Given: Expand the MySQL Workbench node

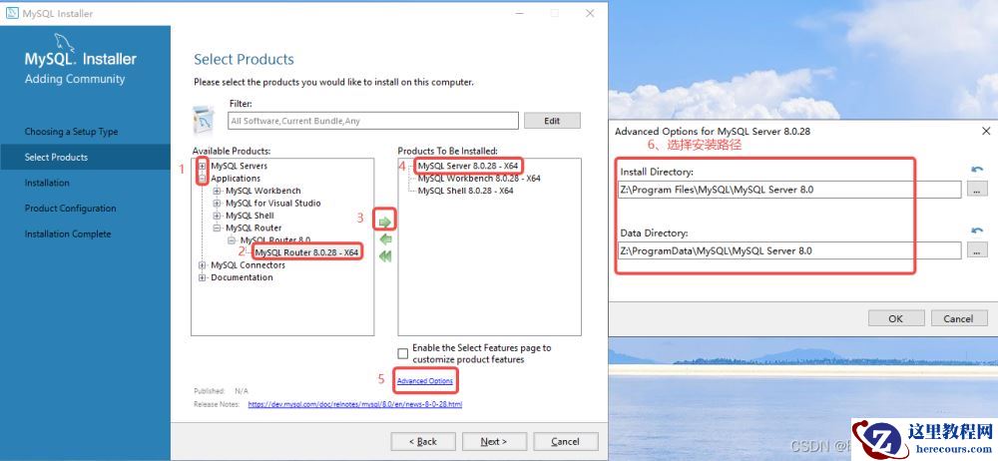Looking at the screenshot, I should [x=217, y=191].
